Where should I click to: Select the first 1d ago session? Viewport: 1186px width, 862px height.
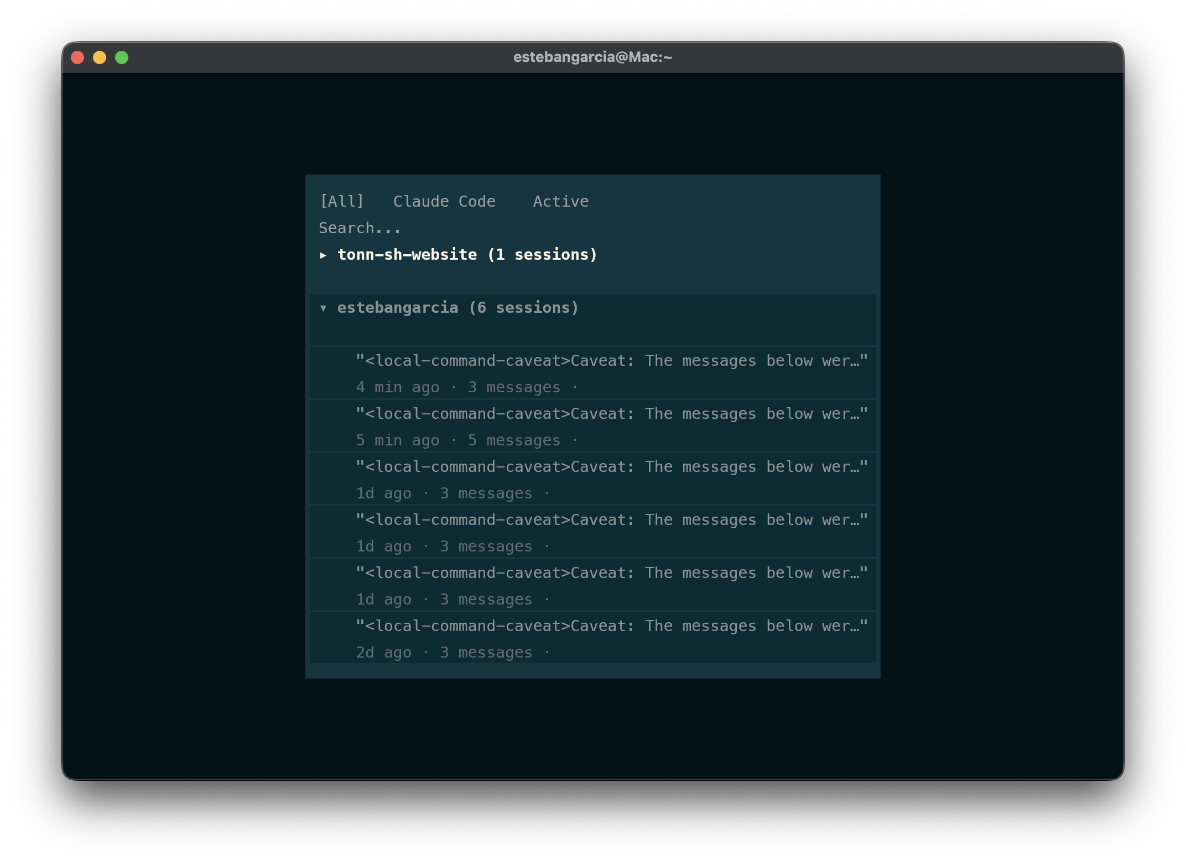point(592,479)
